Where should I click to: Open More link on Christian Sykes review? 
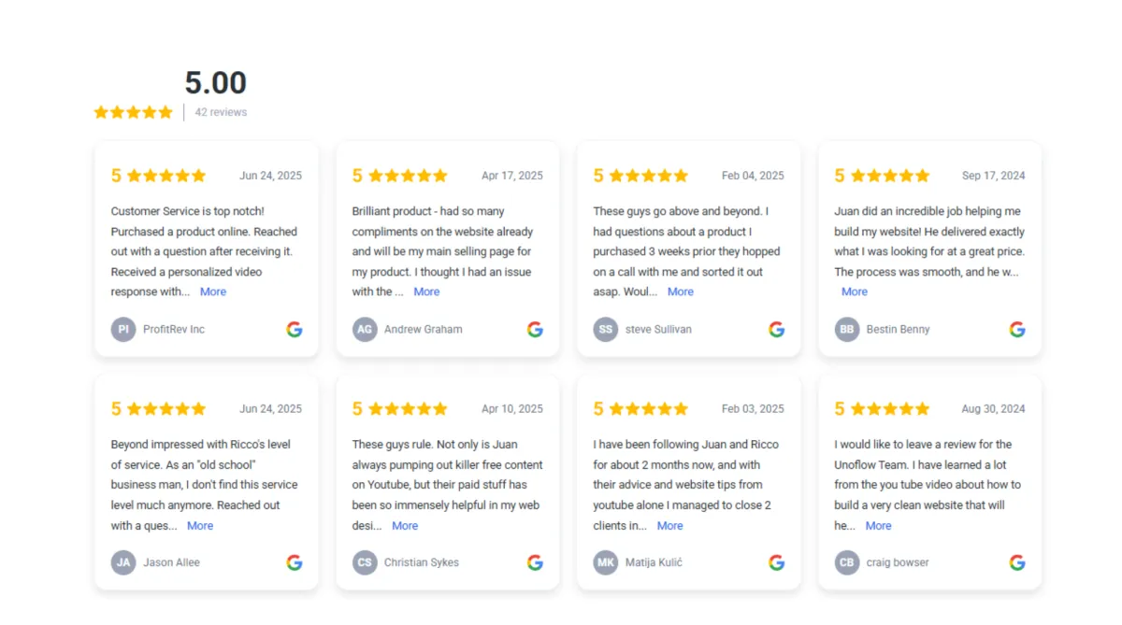coord(405,526)
